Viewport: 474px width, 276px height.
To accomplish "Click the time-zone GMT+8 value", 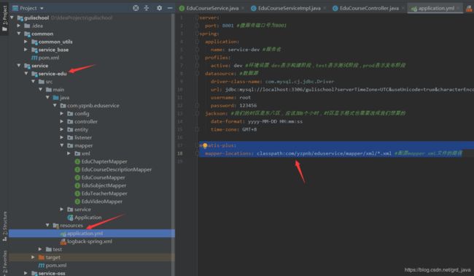I will (x=249, y=129).
